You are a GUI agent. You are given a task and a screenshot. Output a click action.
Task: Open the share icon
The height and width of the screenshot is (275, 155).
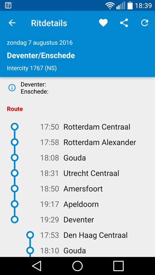pyautogui.click(x=124, y=23)
